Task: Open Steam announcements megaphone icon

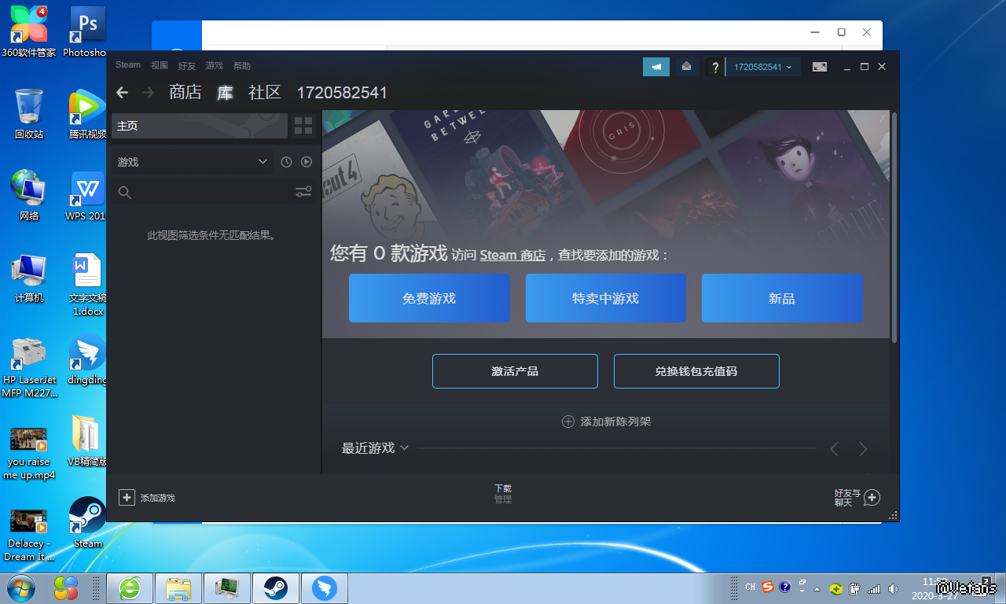Action: click(x=656, y=67)
